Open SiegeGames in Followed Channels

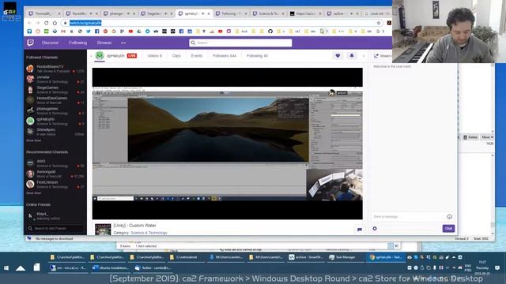pyautogui.click(x=55, y=89)
